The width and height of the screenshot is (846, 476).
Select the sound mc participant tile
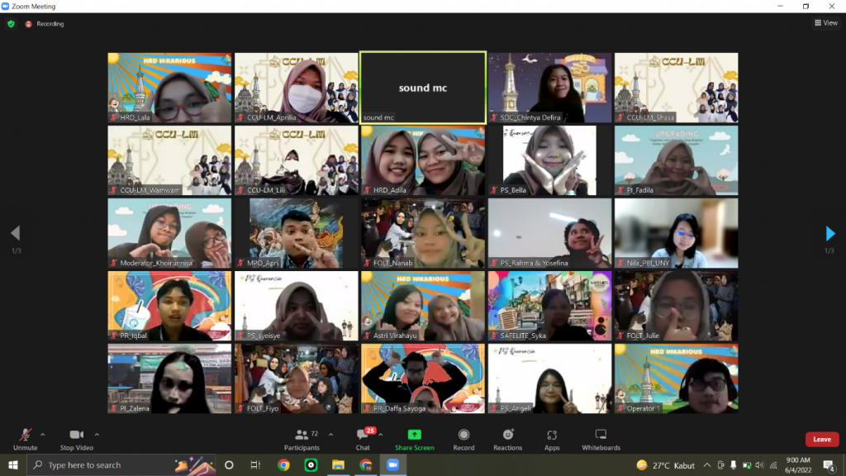(x=422, y=88)
